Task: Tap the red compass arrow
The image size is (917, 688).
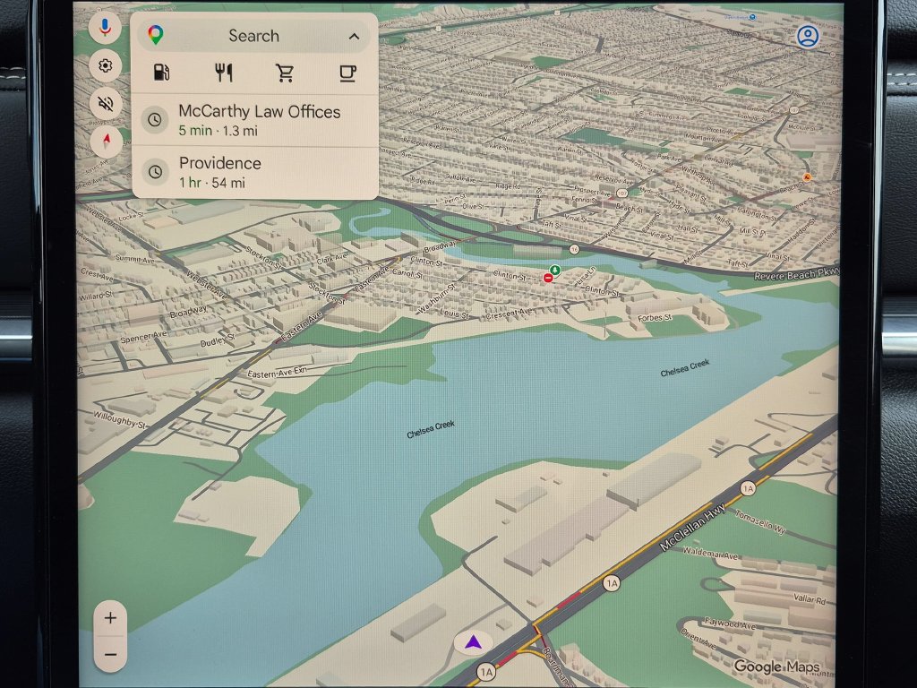Action: [107, 142]
